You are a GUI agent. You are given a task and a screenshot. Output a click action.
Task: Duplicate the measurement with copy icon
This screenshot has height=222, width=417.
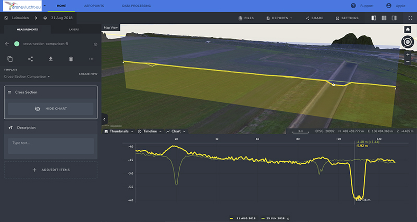coord(10,59)
